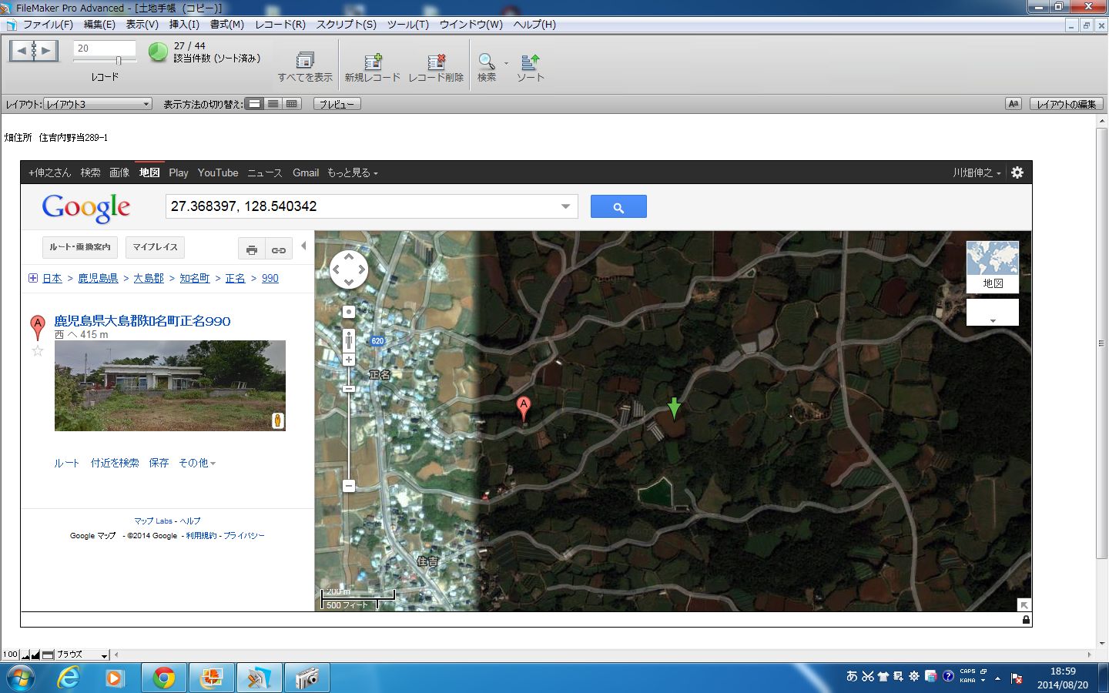Open the ウインドウ(W) menu

point(471,25)
